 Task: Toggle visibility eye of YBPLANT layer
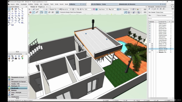tap(150, 37)
